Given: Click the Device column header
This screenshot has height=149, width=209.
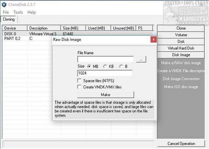Looking at the screenshot, I should [15, 28].
